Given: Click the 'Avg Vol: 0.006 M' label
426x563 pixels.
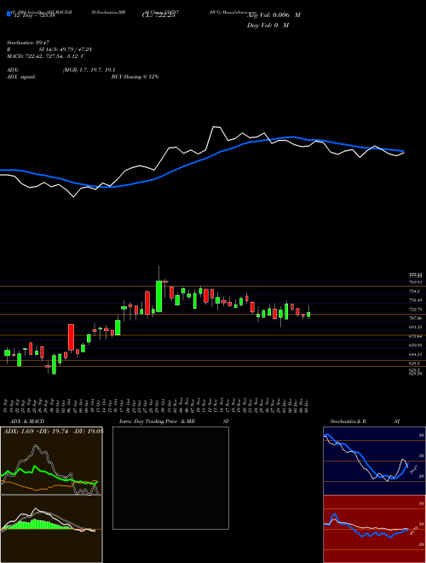Looking at the screenshot, I should (273, 15).
